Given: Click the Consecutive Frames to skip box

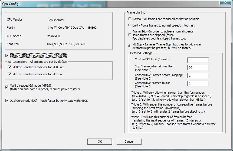Looking at the screenshot, I should pyautogui.click(x=198, y=84).
